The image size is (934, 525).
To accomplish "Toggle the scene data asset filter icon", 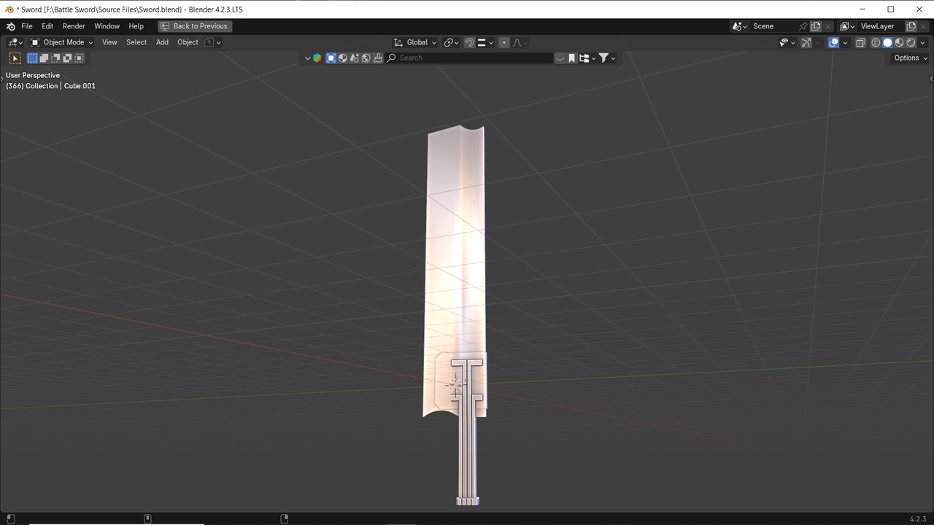I will tap(355, 58).
